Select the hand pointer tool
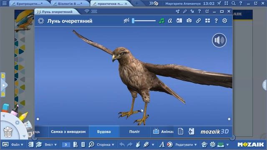267x150 pixels. click(138, 145)
